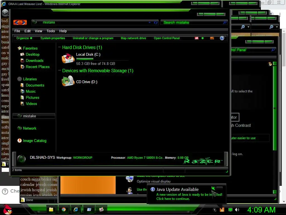Screen dimensions: 286x215
Task: Open the fifth pinned taskbar program
Action: 101,209
